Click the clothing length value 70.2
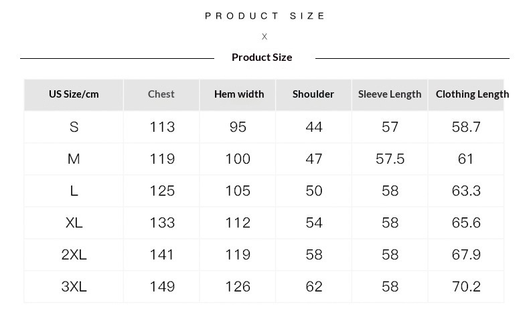This screenshot has width=529, height=319. [466, 287]
